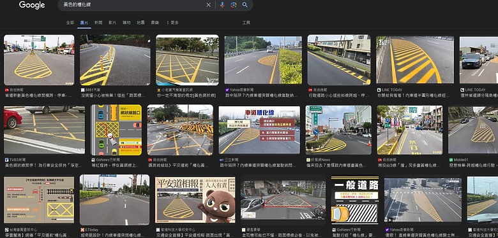Open the 平安道相報 bear mascot thumbnail
Screen dimensions: 498x238
(x=195, y=200)
